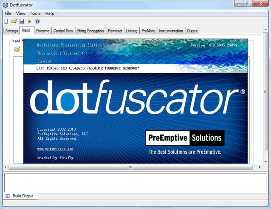This screenshot has height=209, width=271.
Task: Open the Tools menu
Action: pyautogui.click(x=35, y=13)
